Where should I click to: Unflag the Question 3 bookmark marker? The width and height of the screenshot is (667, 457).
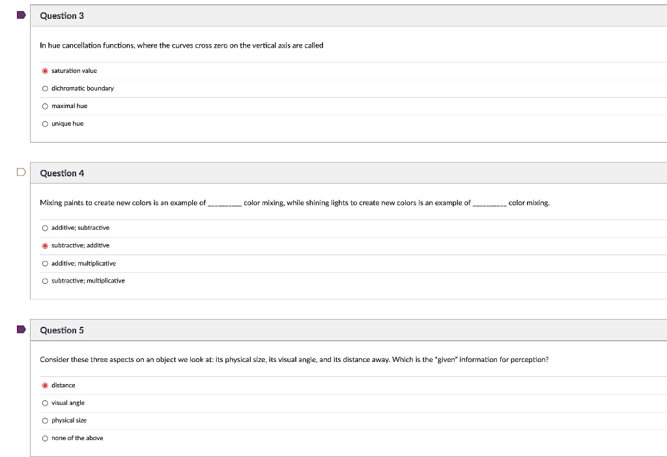click(x=20, y=14)
